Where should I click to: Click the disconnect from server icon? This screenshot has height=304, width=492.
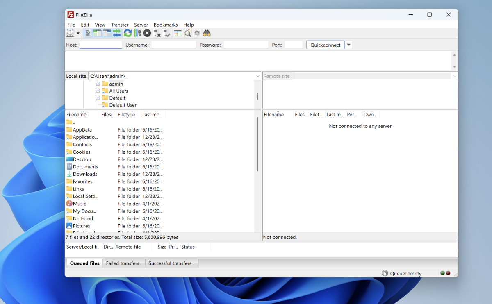point(157,33)
